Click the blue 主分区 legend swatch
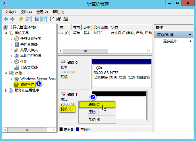 pyautogui.click(x=77, y=129)
